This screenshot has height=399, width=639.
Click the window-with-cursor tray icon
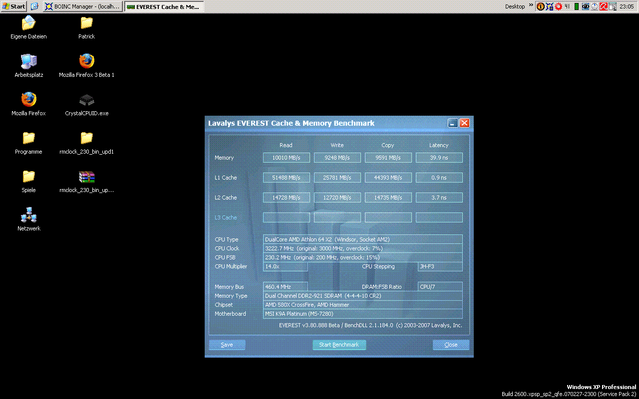(613, 6)
